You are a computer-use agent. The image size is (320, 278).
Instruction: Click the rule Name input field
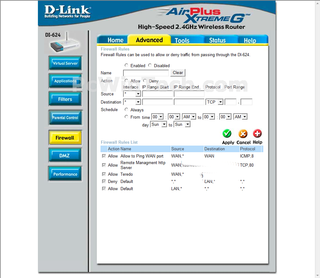coord(146,73)
